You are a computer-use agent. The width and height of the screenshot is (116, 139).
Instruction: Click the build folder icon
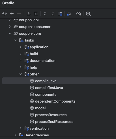tap(27, 54)
